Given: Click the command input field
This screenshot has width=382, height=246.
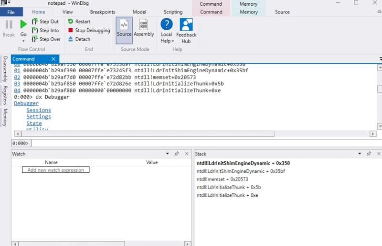Looking at the screenshot, I should [206, 143].
